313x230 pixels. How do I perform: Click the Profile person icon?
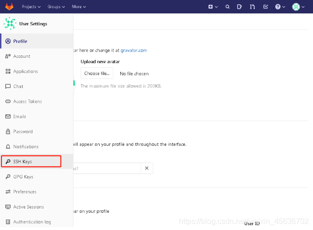coord(8,41)
